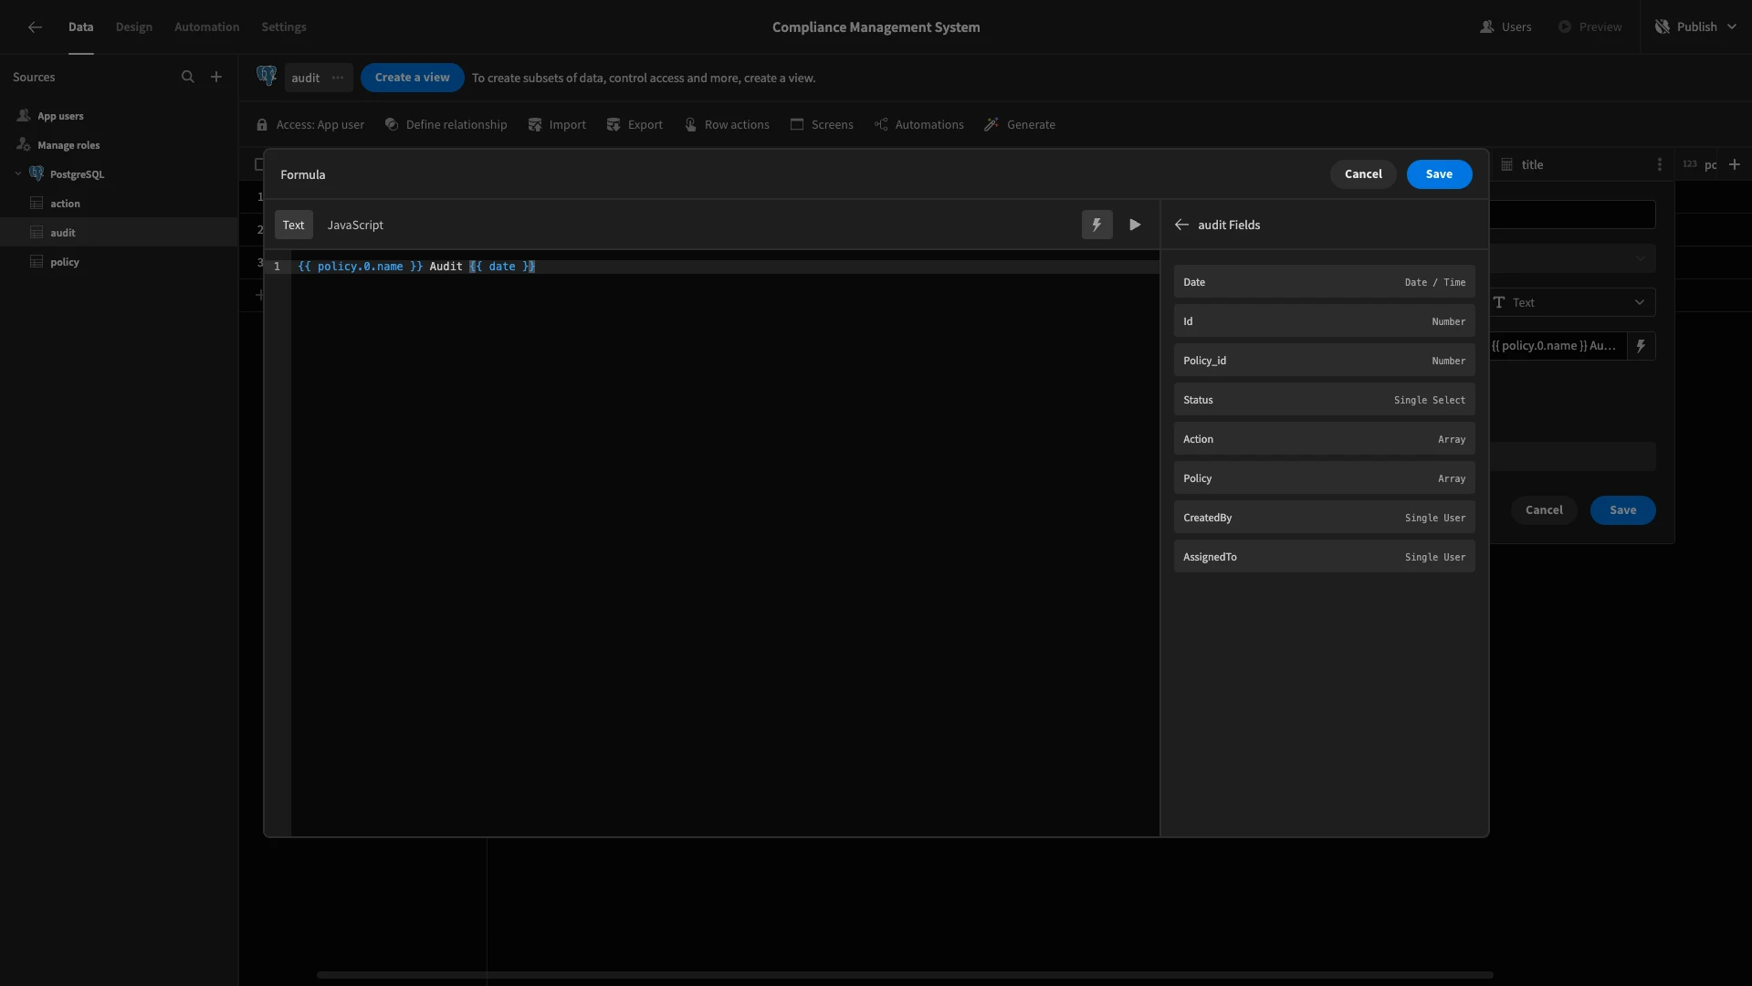
Task: Run the formula preview play button
Action: tap(1135, 225)
